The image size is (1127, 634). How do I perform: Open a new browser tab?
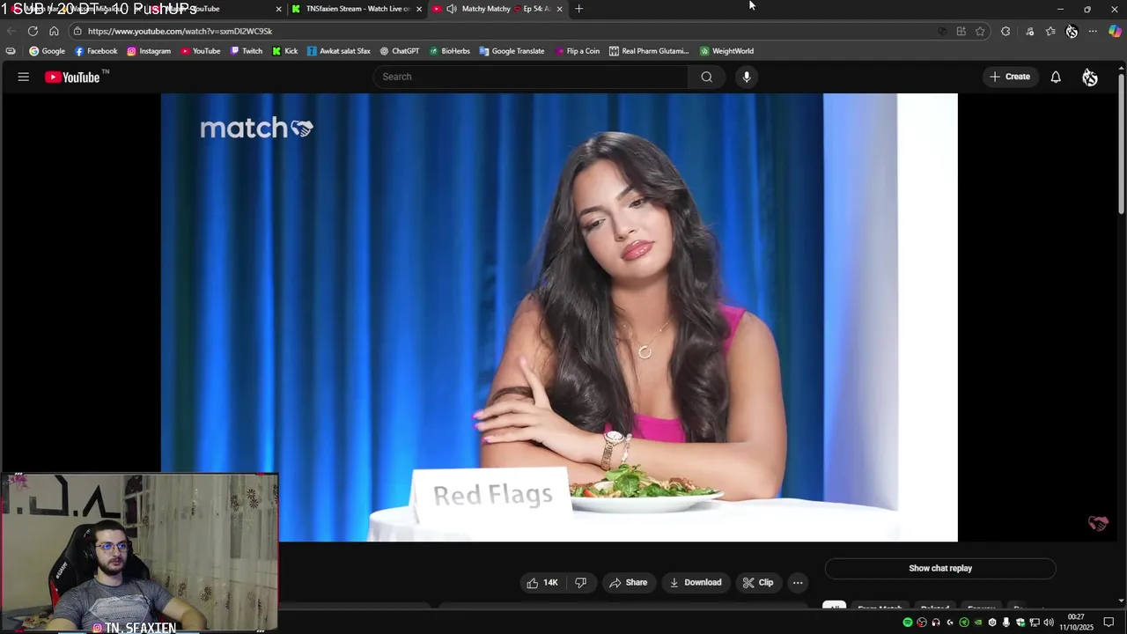(x=578, y=9)
